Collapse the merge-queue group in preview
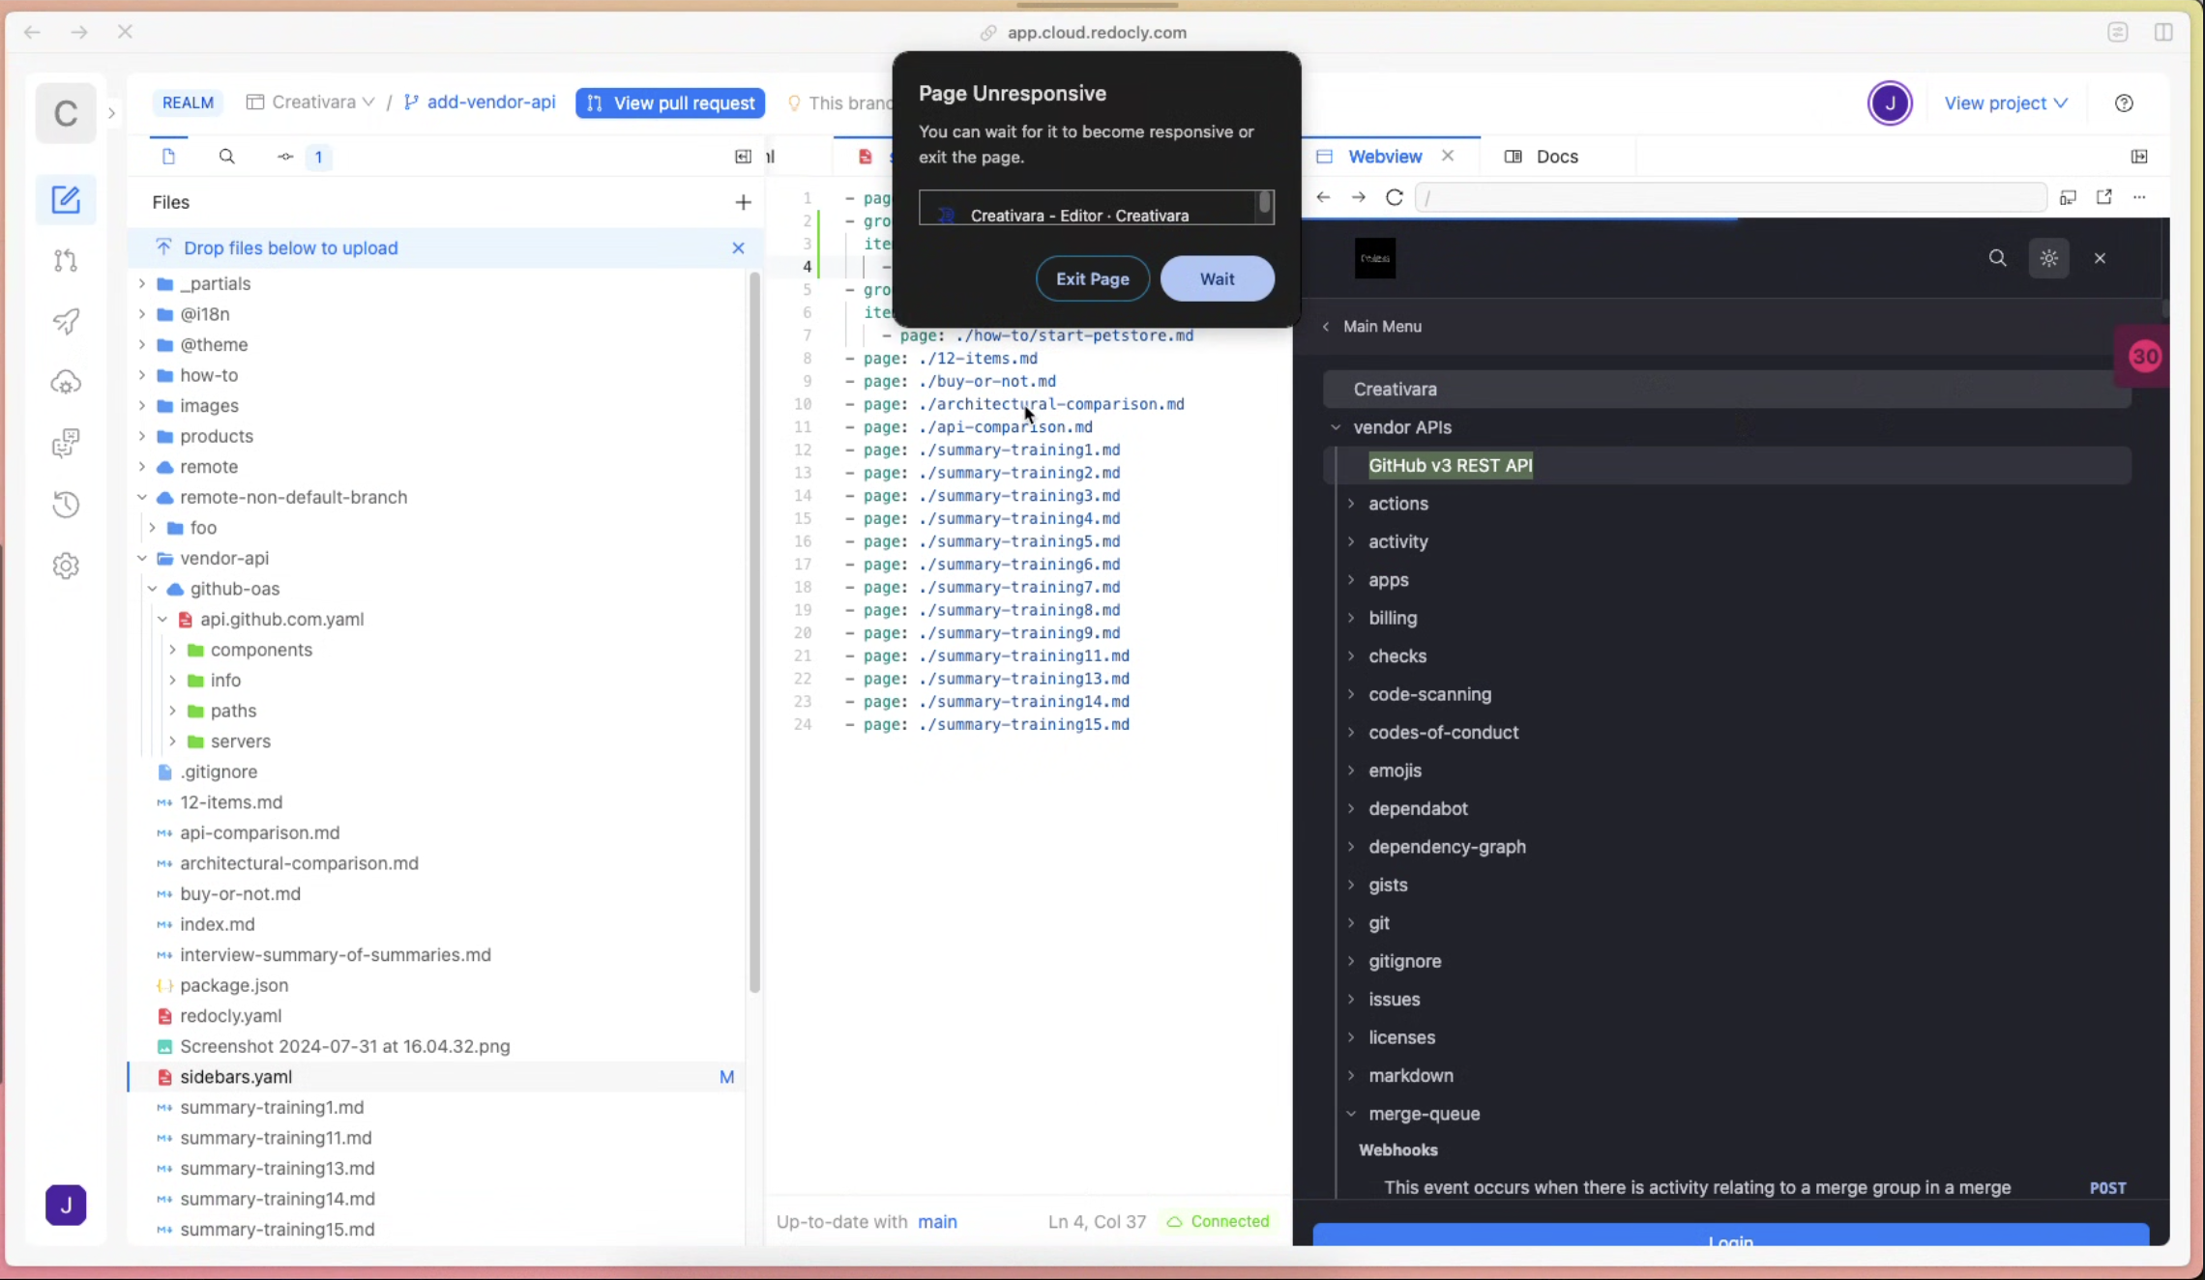Screen dimensions: 2205x1280 tap(1351, 1114)
